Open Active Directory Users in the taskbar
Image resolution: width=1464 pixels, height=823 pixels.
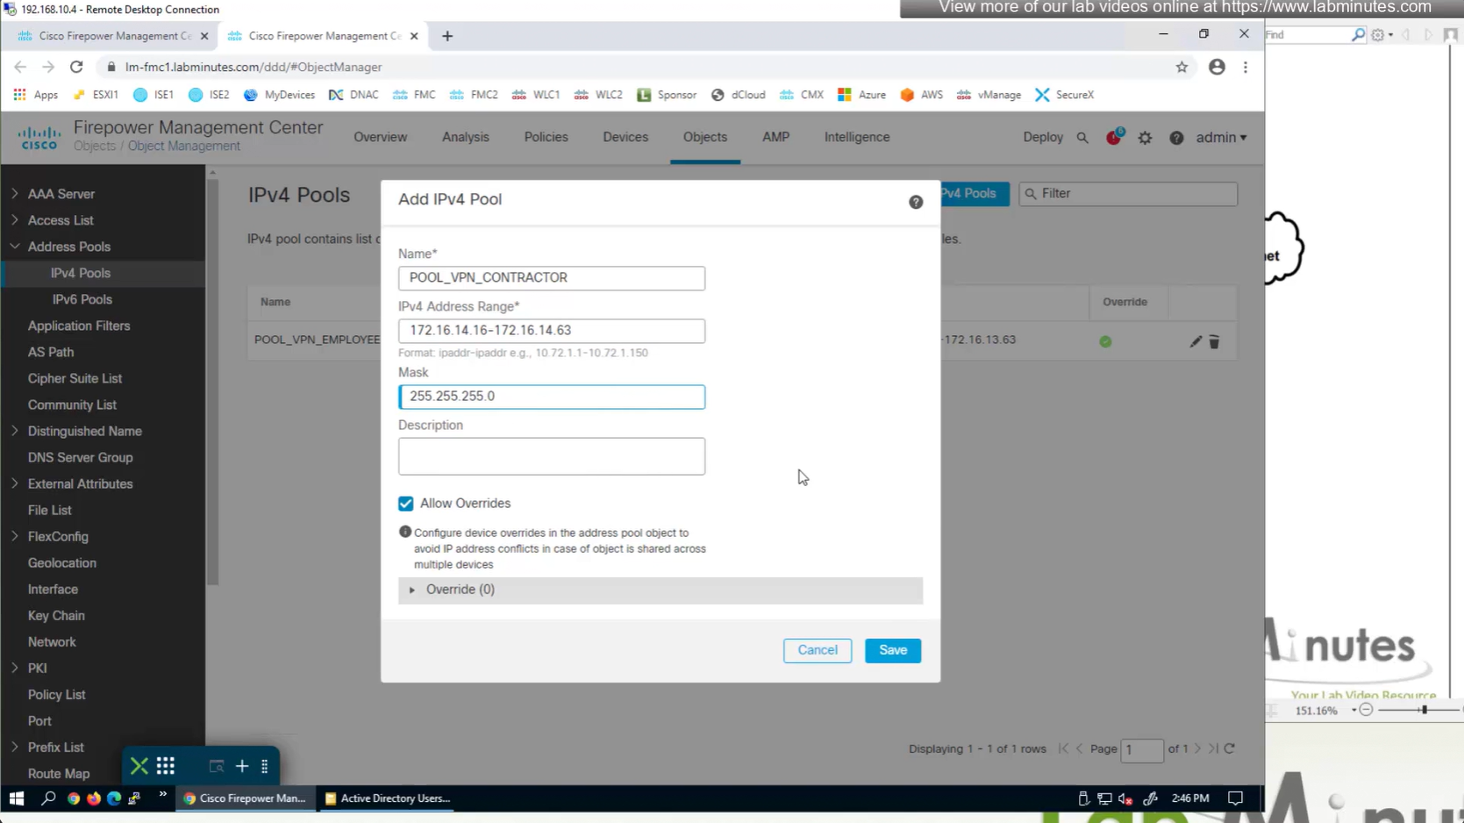pyautogui.click(x=387, y=798)
